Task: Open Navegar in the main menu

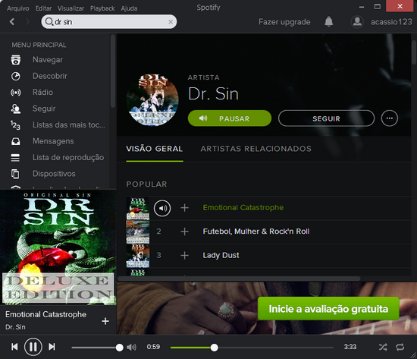Action: pos(48,60)
